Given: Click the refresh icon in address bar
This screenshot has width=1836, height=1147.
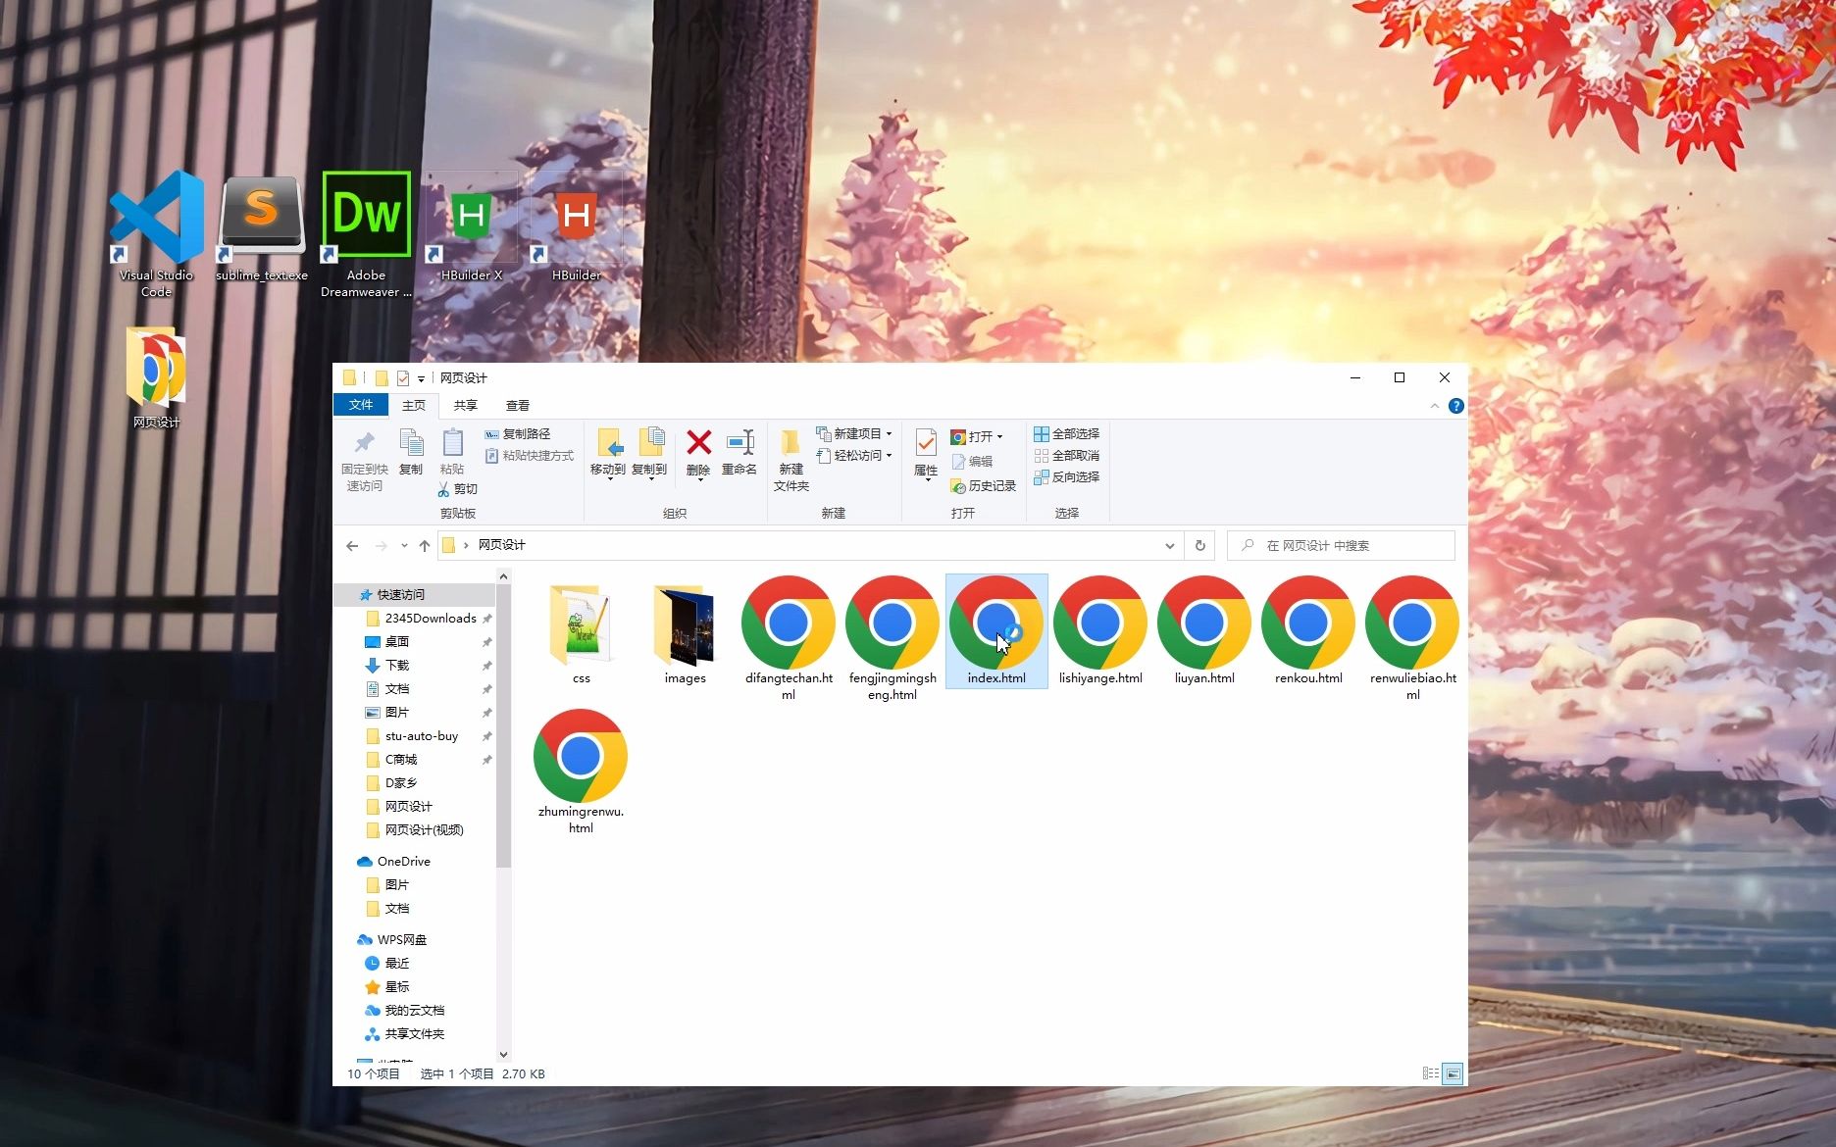Looking at the screenshot, I should tap(1199, 545).
